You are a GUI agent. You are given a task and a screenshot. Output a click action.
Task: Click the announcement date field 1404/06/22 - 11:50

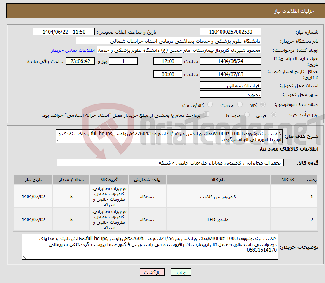(x=64, y=32)
